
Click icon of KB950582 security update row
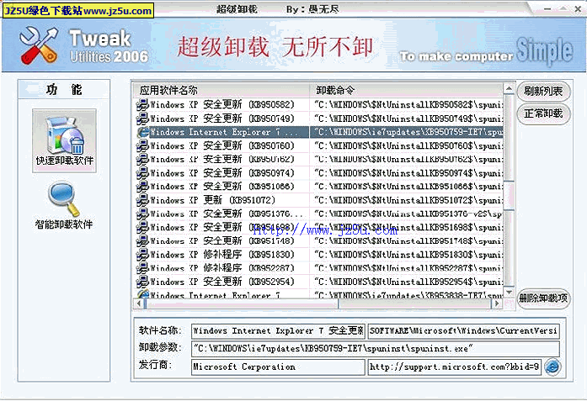click(x=142, y=104)
